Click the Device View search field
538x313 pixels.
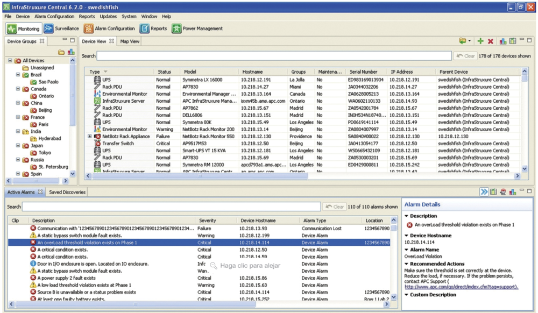point(274,56)
